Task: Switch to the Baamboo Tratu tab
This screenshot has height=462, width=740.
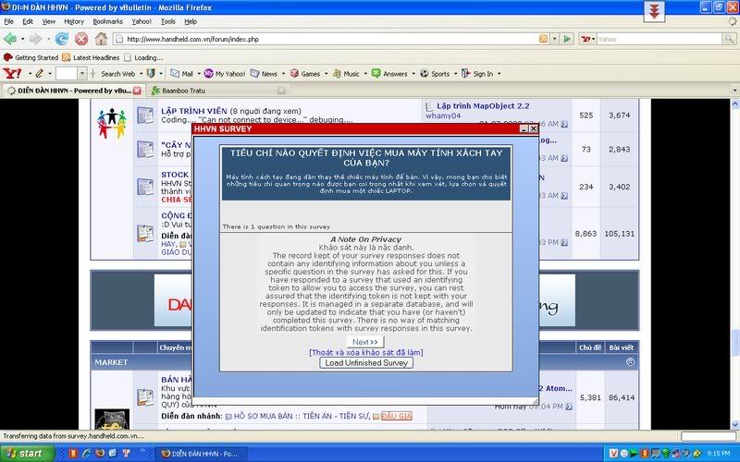Action: pyautogui.click(x=217, y=91)
